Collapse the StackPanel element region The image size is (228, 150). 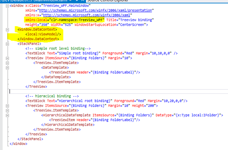tap(7, 44)
